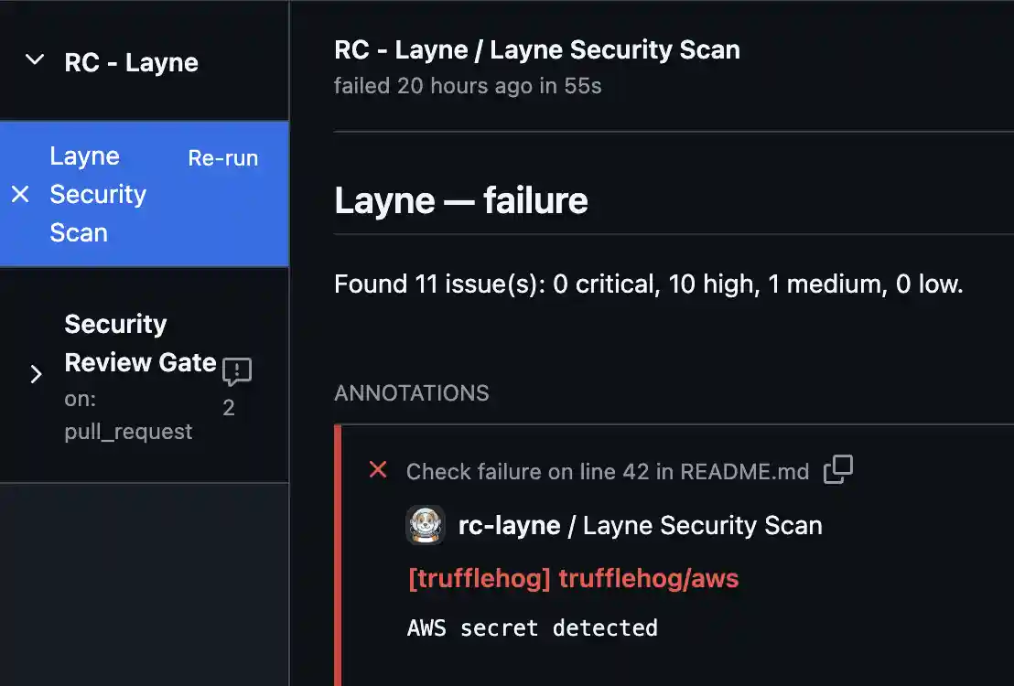Click the rc-layne avatar icon

point(426,525)
